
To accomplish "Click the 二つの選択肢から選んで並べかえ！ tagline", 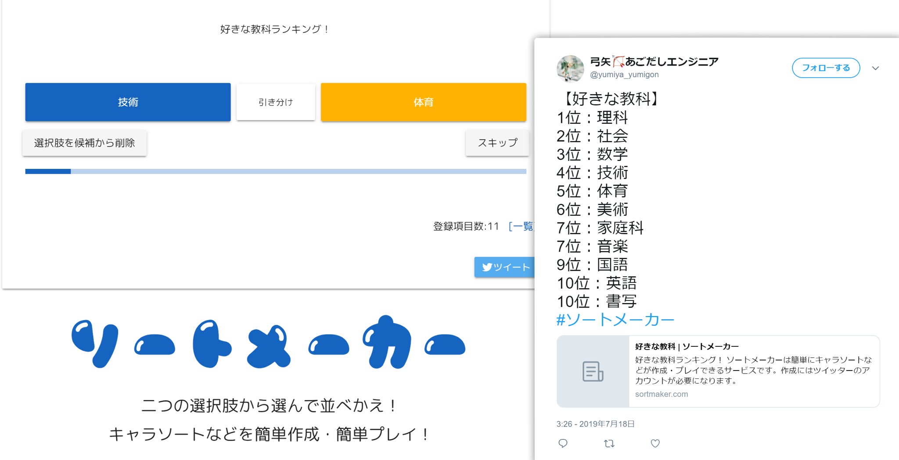I will coord(269,406).
